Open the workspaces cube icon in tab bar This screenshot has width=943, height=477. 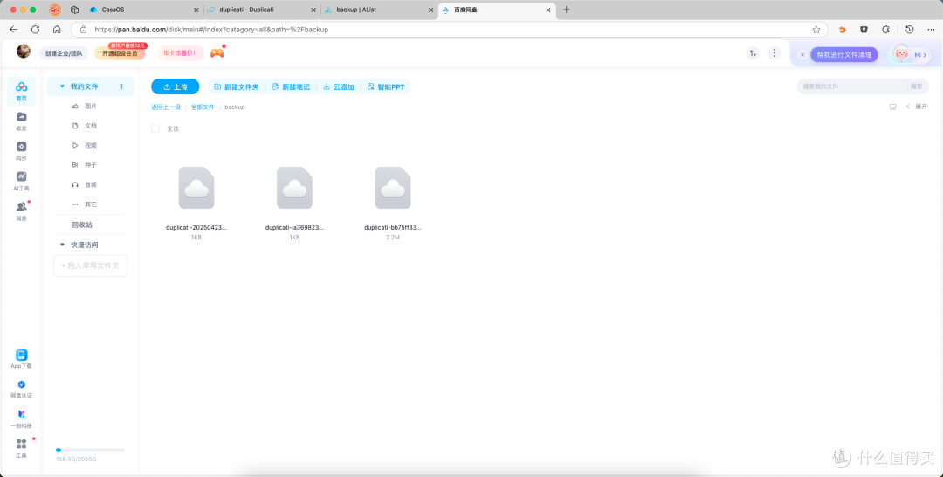(x=74, y=10)
